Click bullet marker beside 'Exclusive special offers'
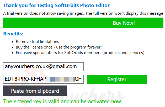 click(12, 53)
